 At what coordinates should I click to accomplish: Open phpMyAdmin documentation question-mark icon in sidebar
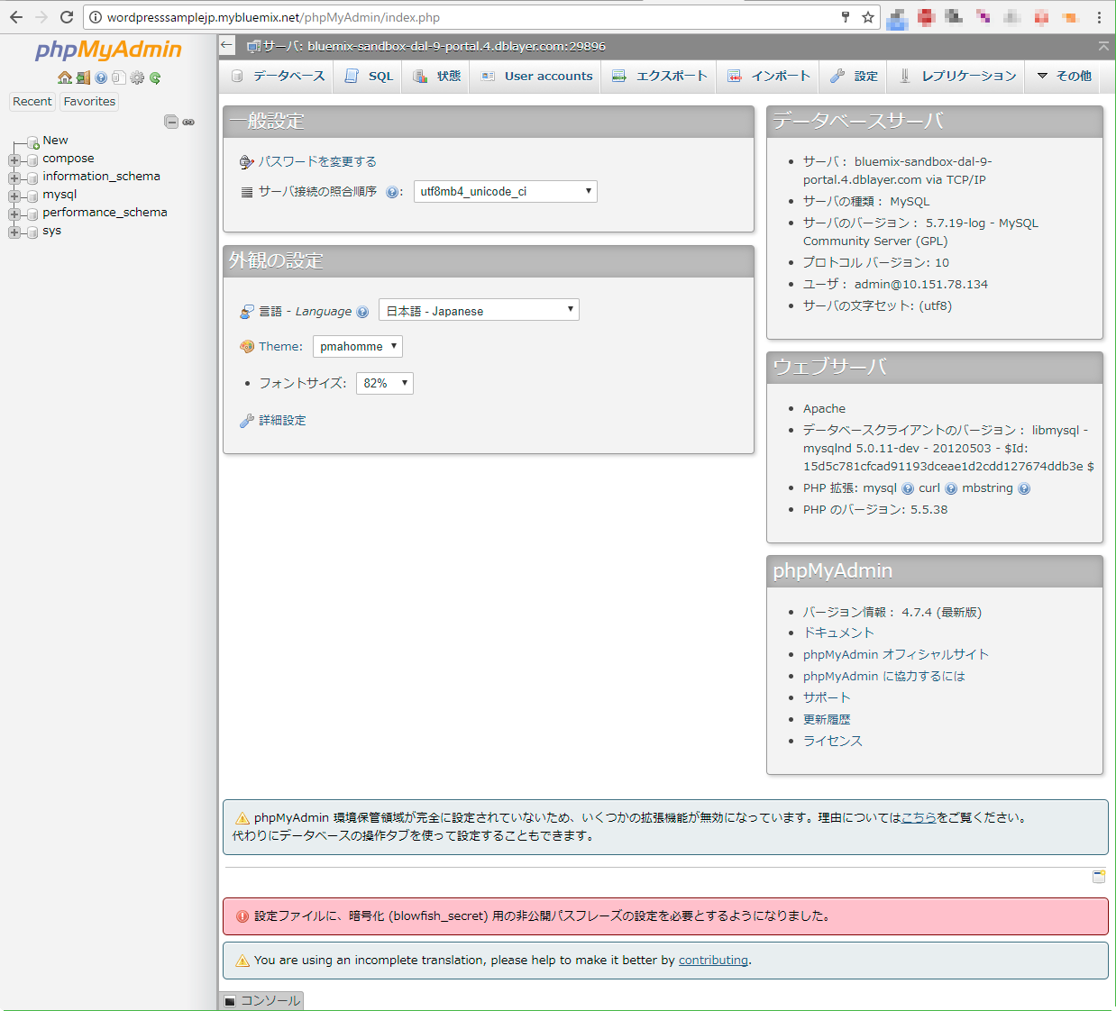[101, 77]
